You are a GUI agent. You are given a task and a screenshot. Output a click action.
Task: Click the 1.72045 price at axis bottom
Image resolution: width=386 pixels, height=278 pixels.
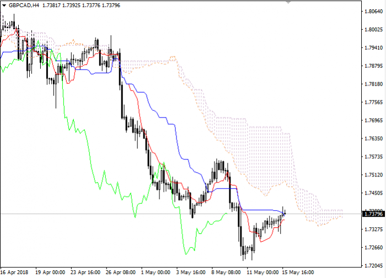coord(373,265)
